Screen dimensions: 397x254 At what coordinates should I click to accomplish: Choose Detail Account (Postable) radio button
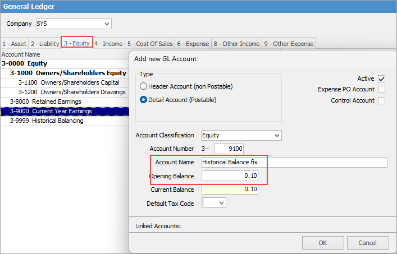tap(144, 100)
